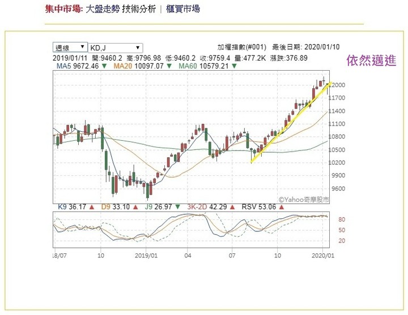
Task: Click the 高:9796.98 high price
Action: [143, 58]
